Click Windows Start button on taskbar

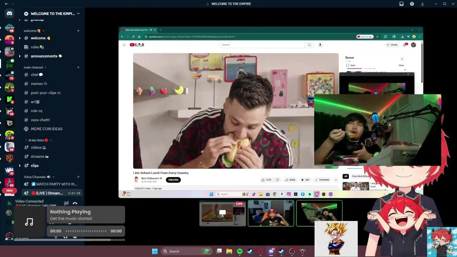[x=155, y=251]
